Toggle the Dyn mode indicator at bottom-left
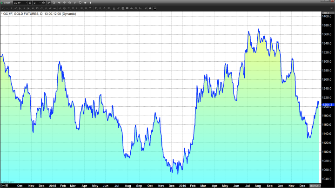Screen dimensions: 335x188 click(x=2, y=185)
